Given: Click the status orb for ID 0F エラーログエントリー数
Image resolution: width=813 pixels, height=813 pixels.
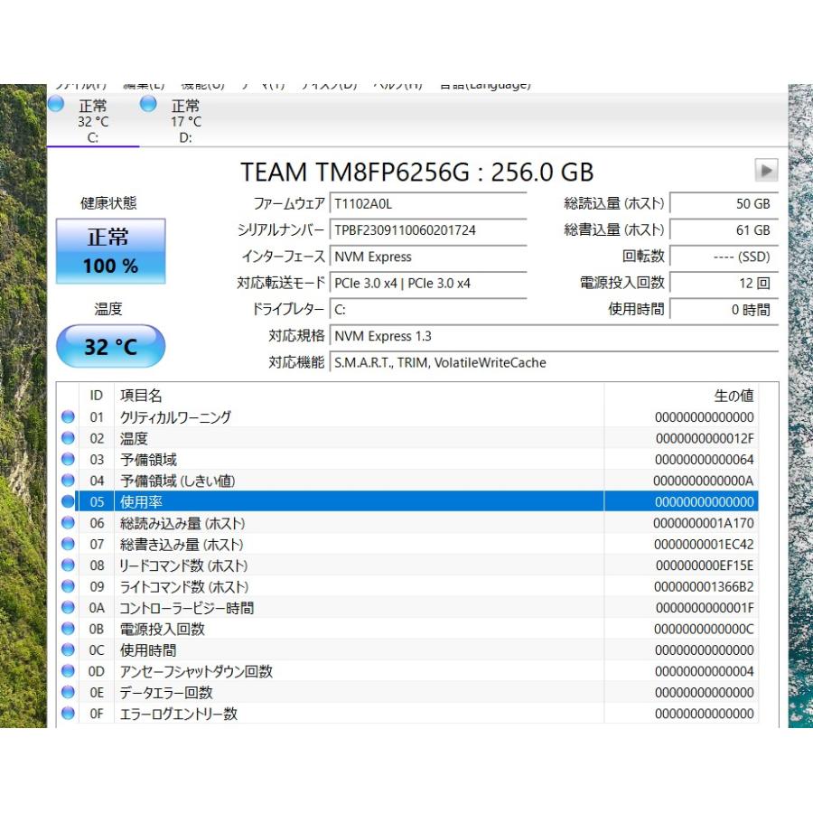Looking at the screenshot, I should (68, 714).
